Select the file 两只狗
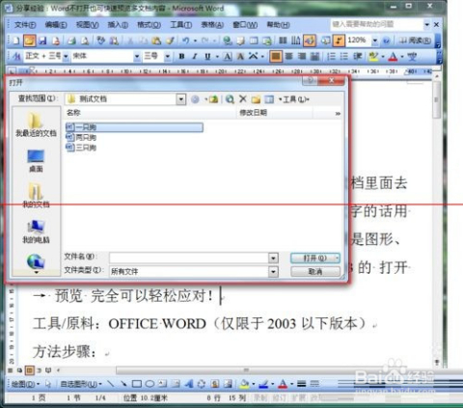Screen dimensions: 463x408 tap(81, 138)
